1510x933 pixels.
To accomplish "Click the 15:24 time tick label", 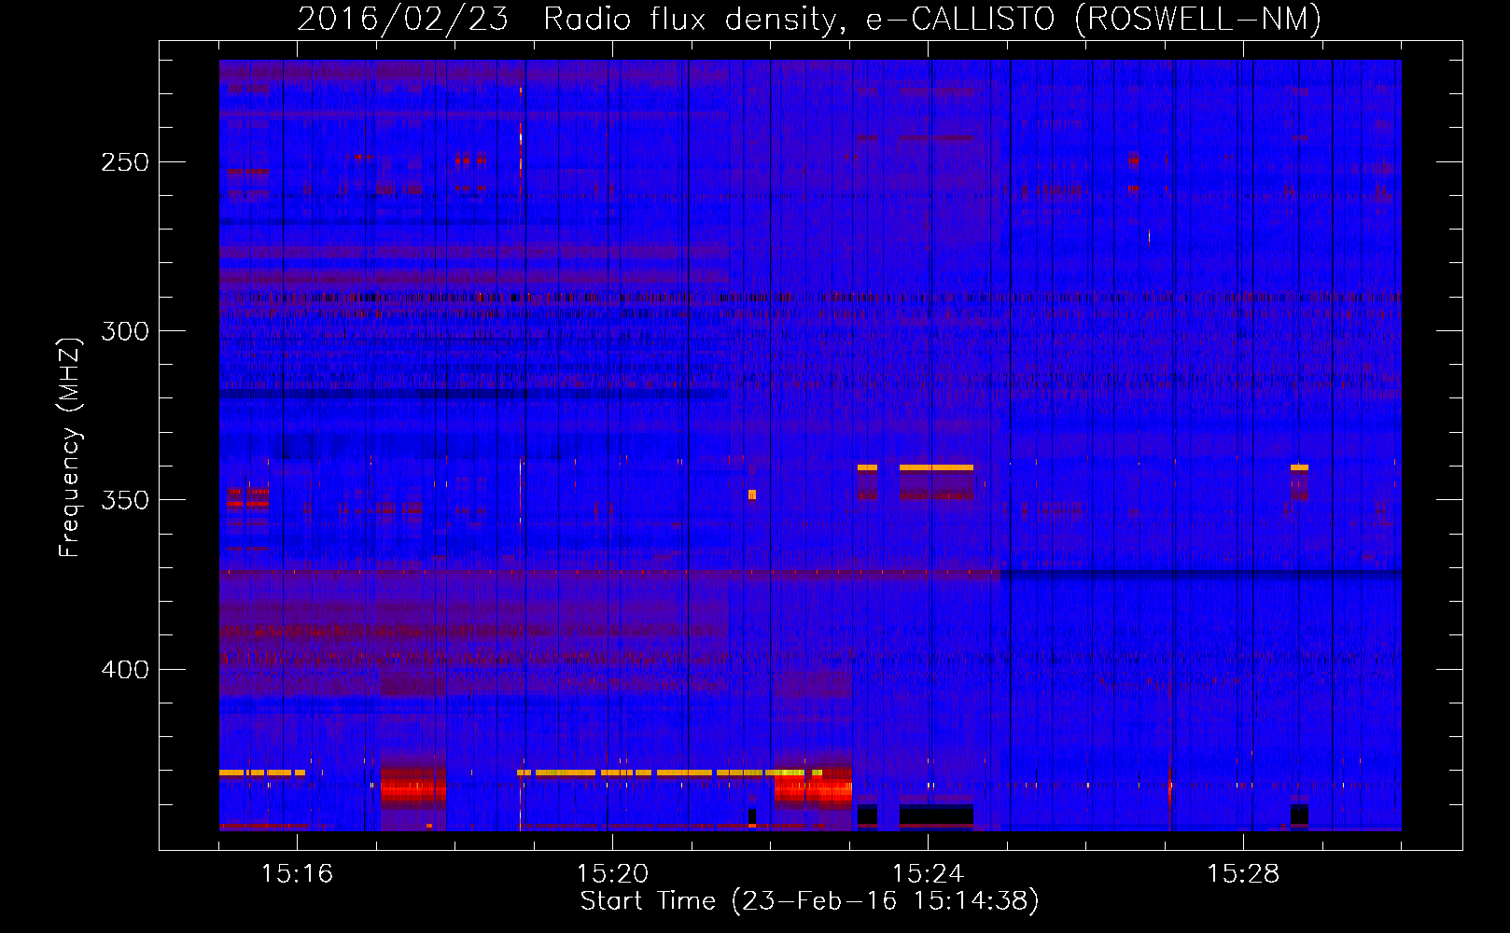I will click(928, 874).
